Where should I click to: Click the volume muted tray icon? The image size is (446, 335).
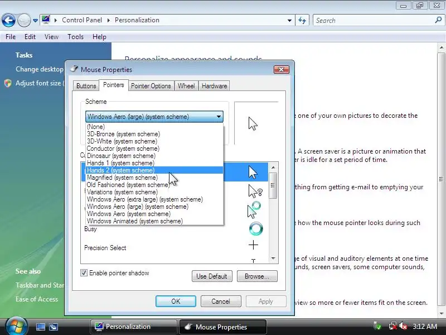pyautogui.click(x=403, y=326)
